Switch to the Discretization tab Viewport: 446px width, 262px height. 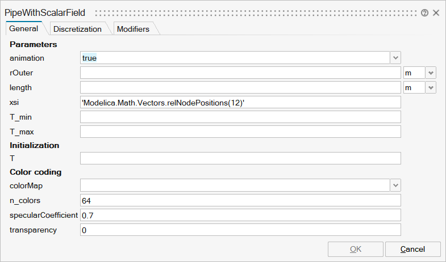pos(77,29)
